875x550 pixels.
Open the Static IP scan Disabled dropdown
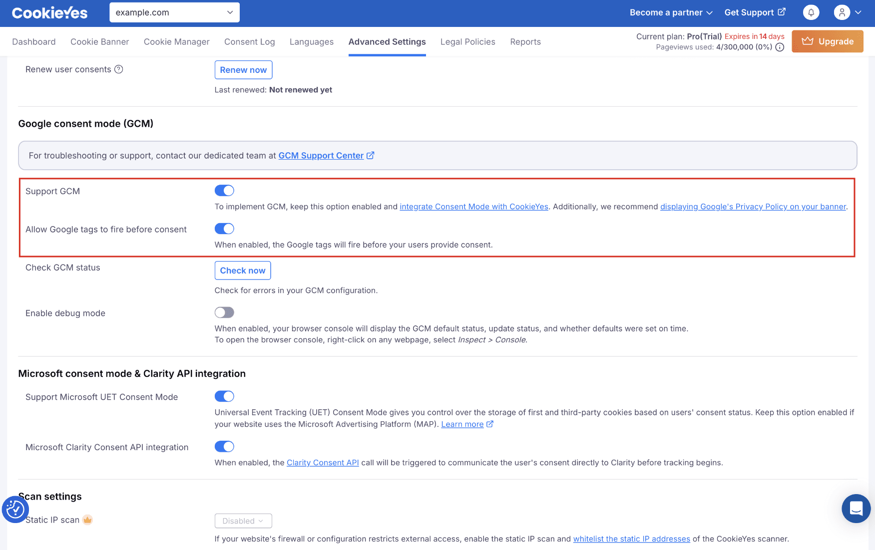[243, 521]
